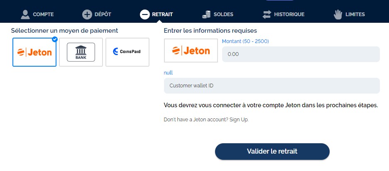Open the Dépôt tab label

[103, 14]
